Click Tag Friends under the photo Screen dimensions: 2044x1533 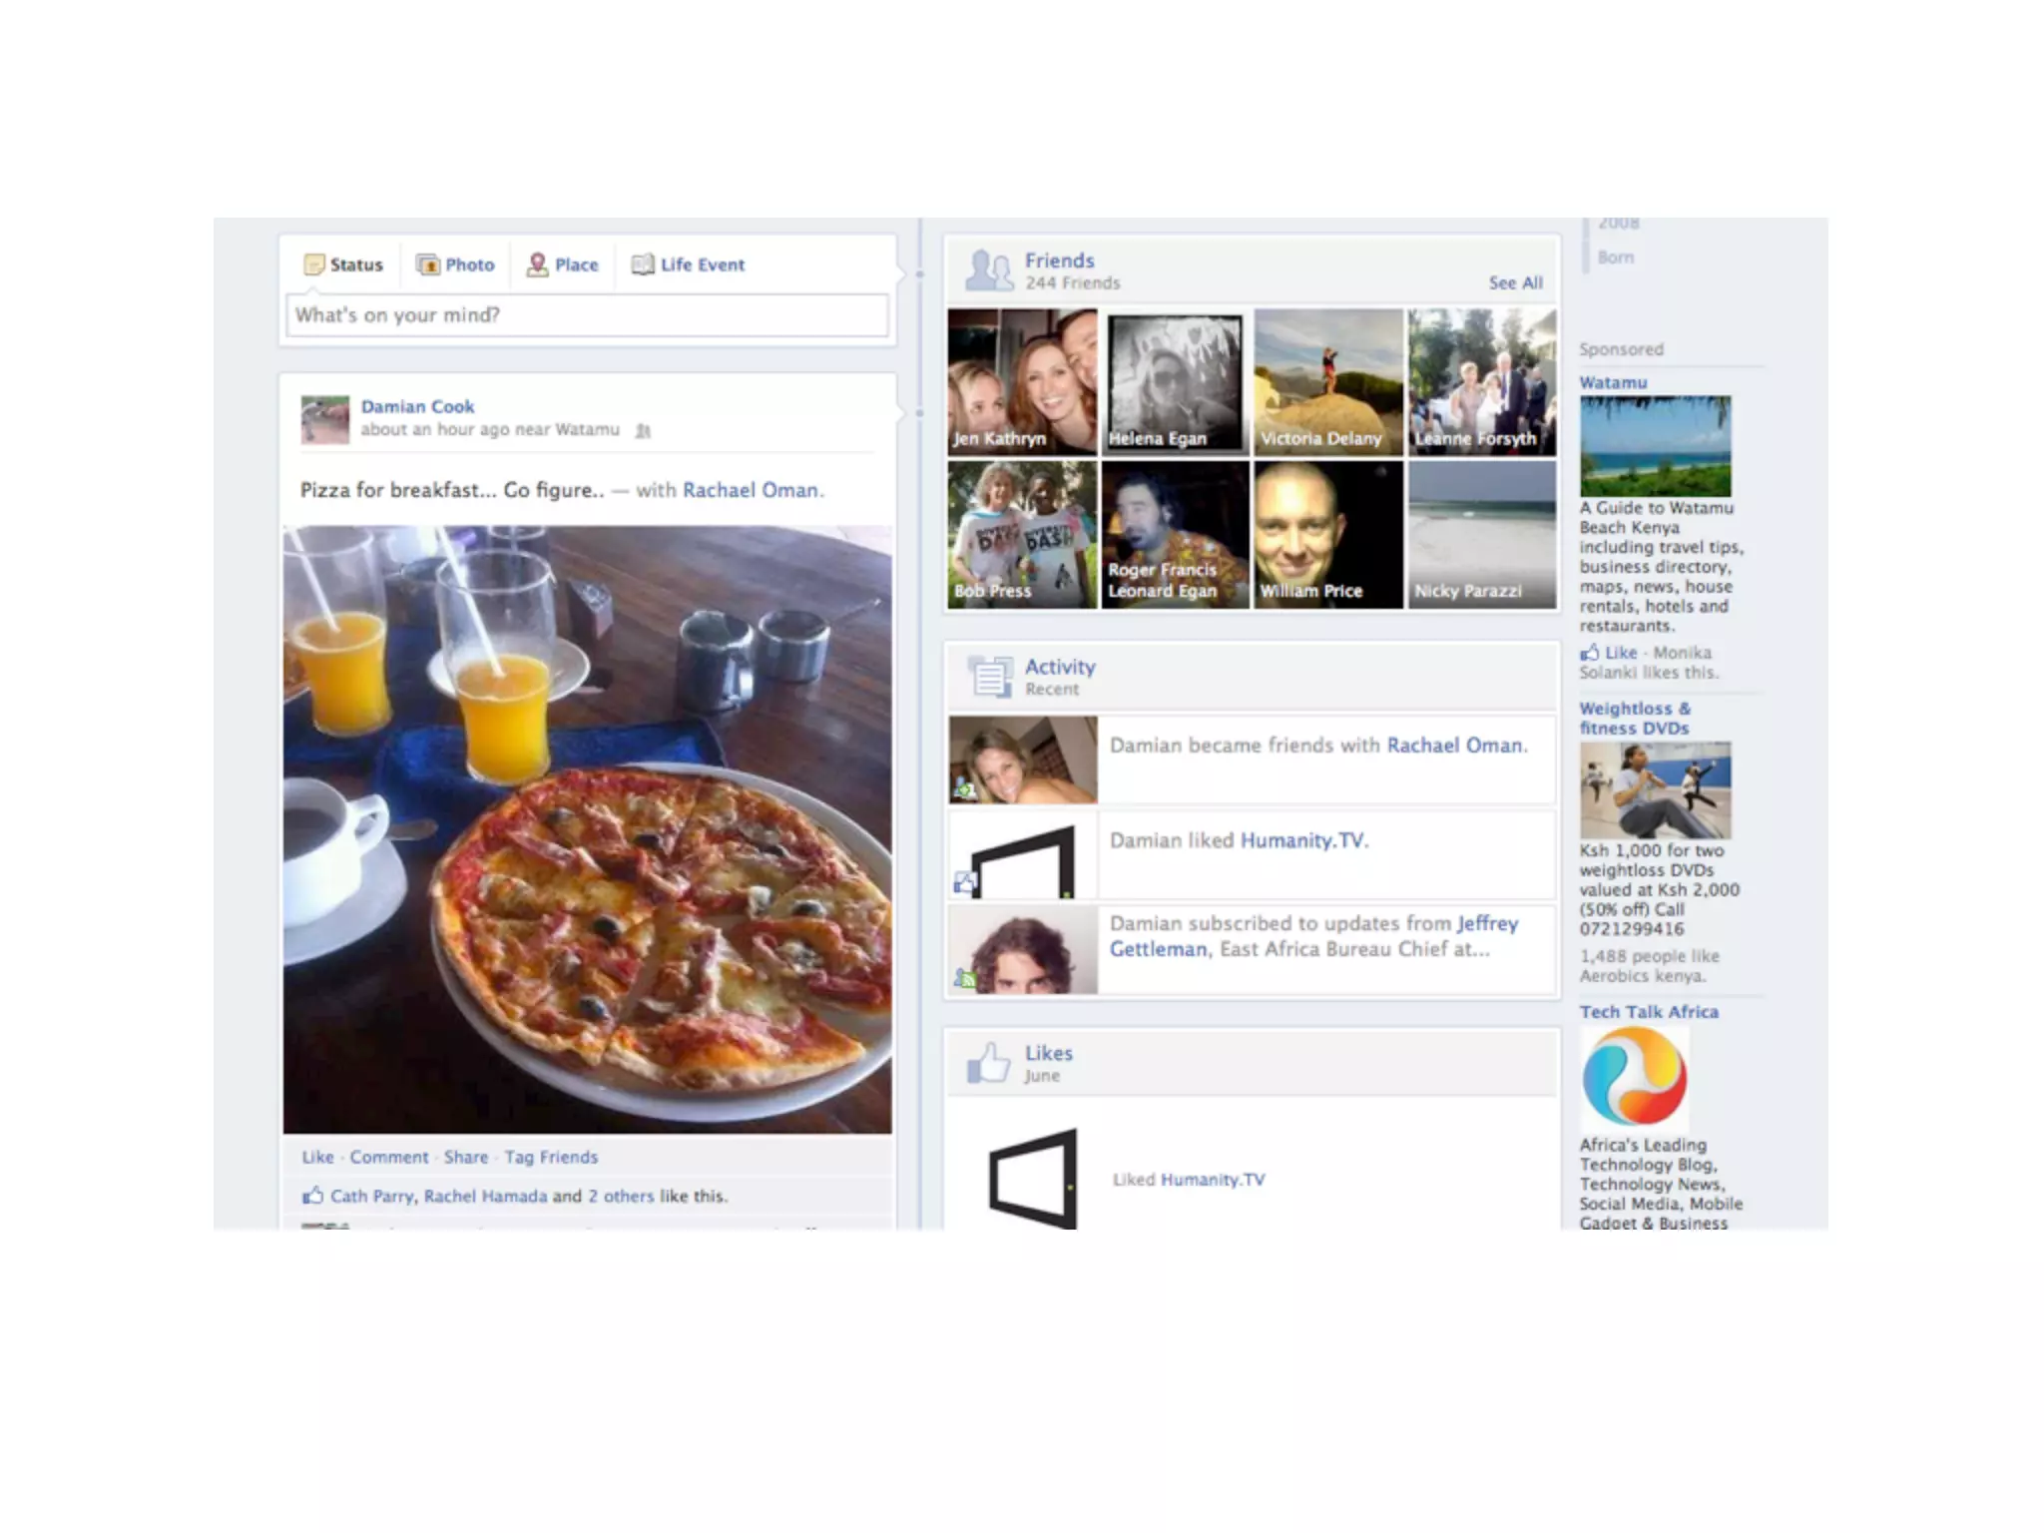point(551,1157)
